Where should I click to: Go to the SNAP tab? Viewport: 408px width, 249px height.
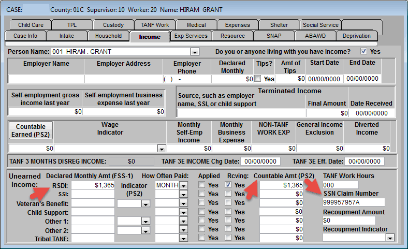click(274, 36)
